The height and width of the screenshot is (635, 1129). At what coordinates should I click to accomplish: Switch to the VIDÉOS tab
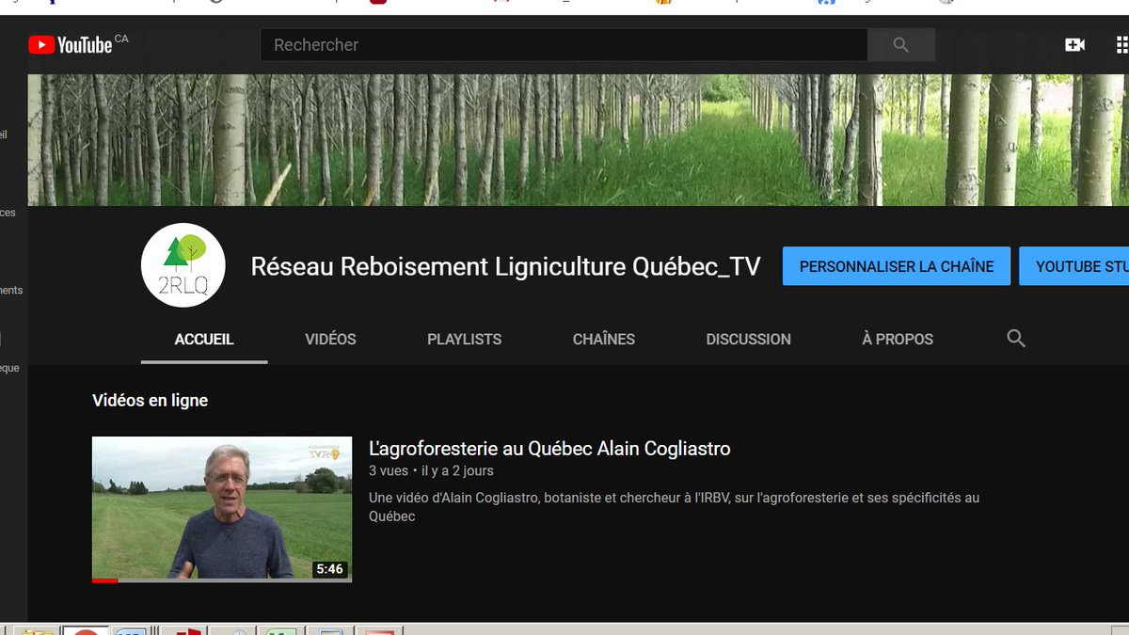pyautogui.click(x=330, y=340)
